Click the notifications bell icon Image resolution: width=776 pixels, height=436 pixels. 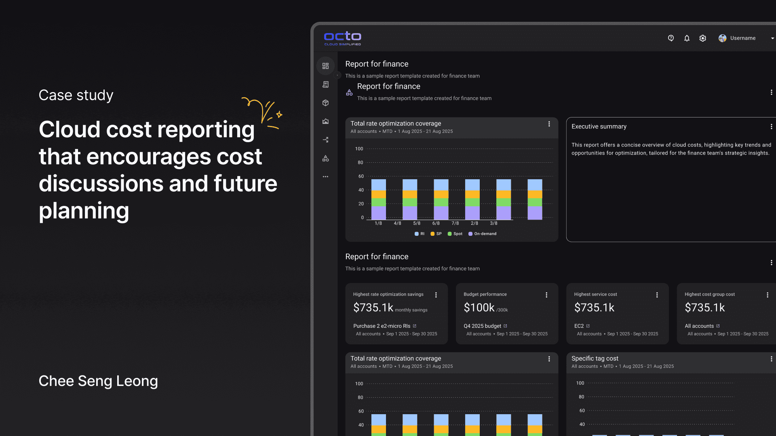tap(687, 38)
